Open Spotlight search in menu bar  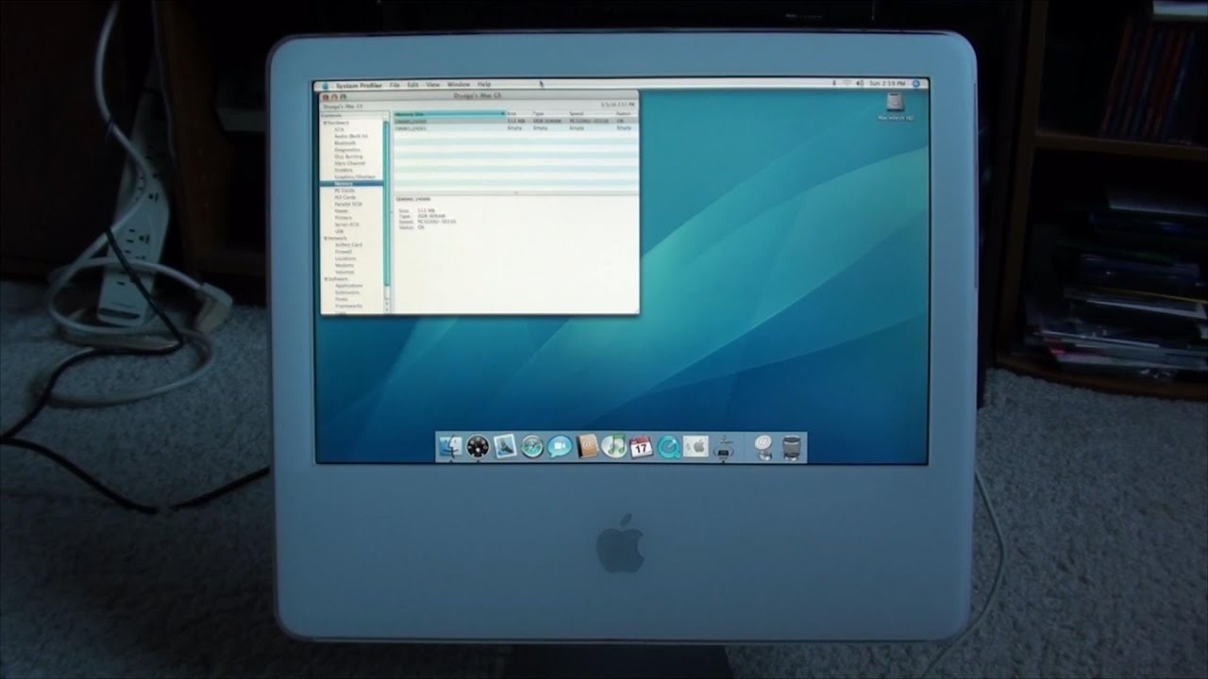[x=915, y=84]
